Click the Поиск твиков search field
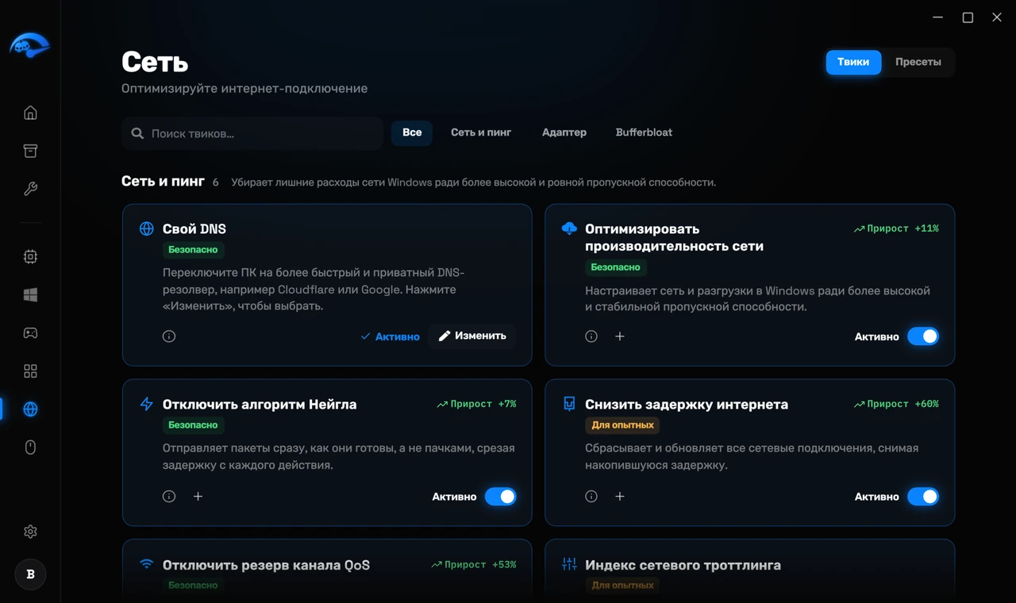The width and height of the screenshot is (1016, 603). click(252, 133)
